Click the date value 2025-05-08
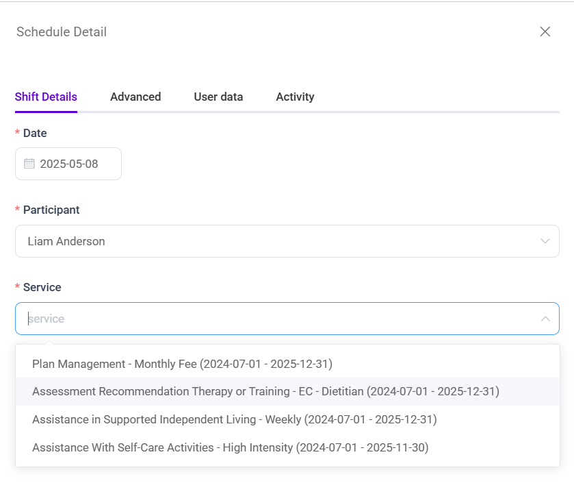This screenshot has height=483, width=574. pyautogui.click(x=69, y=164)
